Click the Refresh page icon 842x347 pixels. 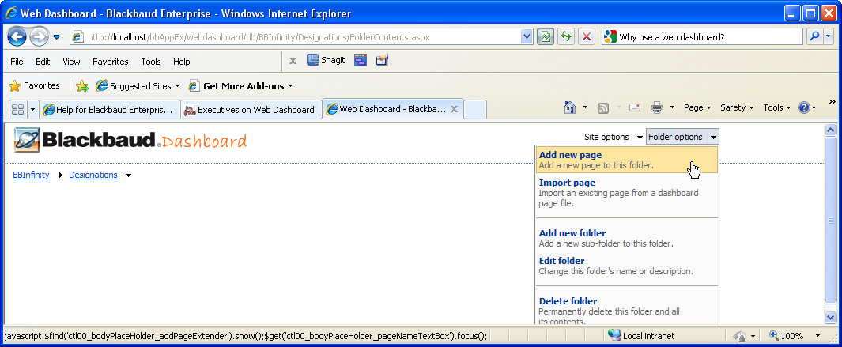566,37
